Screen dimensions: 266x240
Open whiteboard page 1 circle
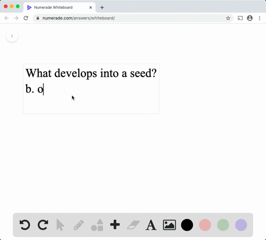12,36
